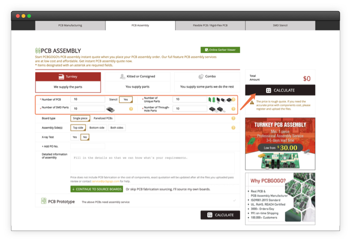Open the Flexible PCB / Rigid-Flex PCB tab
The image size is (351, 242).
[210, 25]
